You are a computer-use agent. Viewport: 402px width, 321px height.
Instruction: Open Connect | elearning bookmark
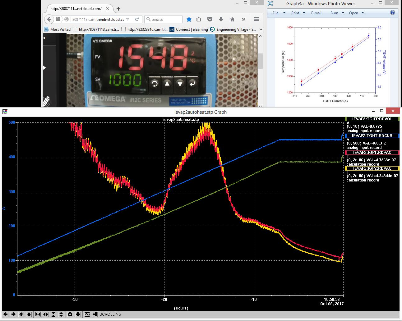[x=189, y=30]
